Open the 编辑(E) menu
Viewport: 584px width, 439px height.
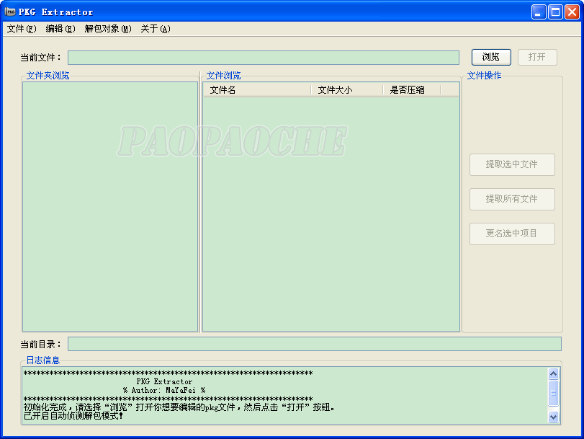click(60, 29)
